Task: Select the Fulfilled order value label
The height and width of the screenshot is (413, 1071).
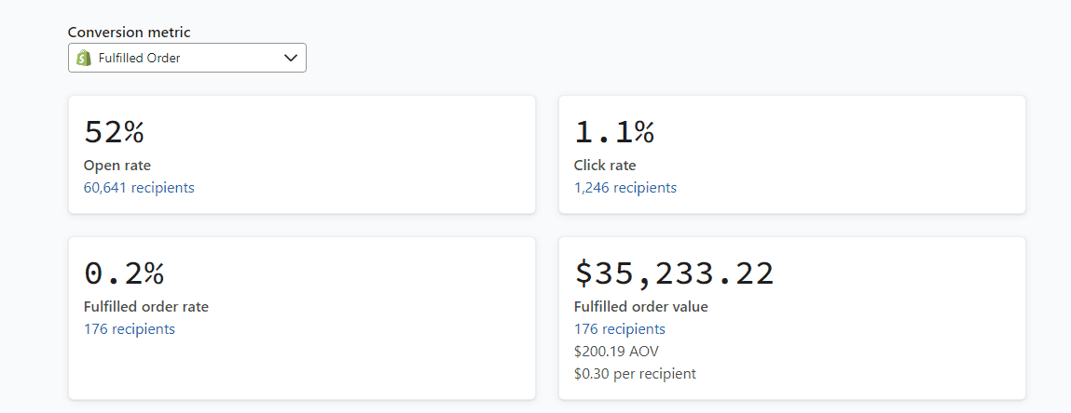Action: point(641,307)
